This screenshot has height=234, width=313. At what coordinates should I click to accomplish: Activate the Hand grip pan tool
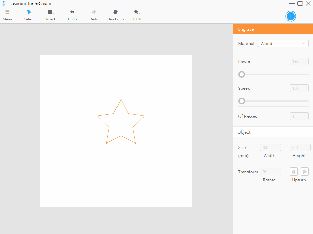[115, 12]
